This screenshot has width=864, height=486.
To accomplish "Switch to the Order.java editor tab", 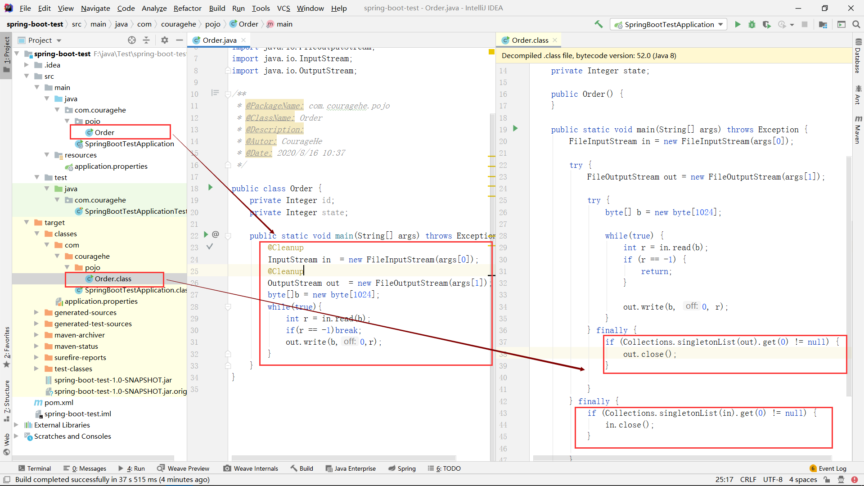I will pyautogui.click(x=219, y=40).
